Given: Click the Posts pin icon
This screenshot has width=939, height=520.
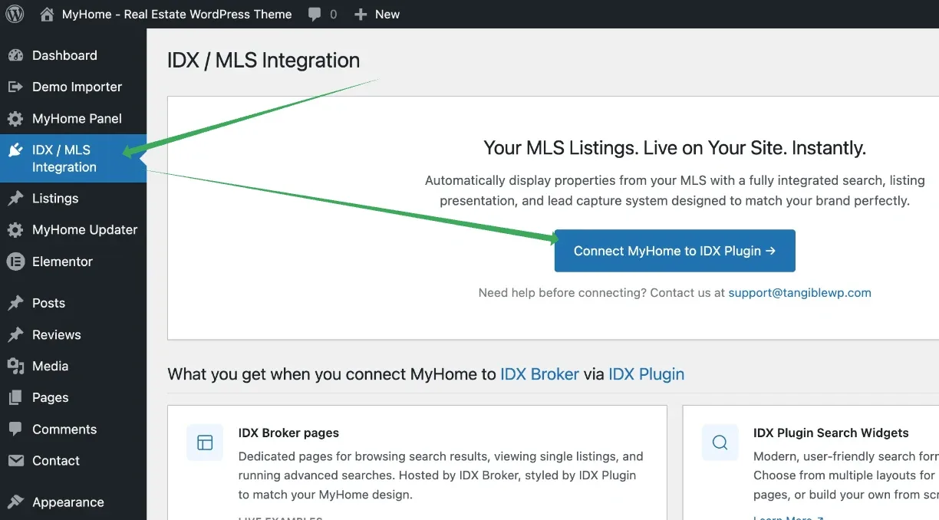Looking at the screenshot, I should (15, 303).
